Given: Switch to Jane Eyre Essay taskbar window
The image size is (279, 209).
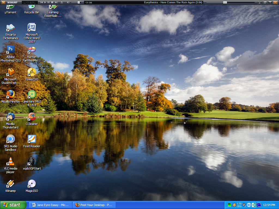Looking at the screenshot, I should tap(50, 205).
